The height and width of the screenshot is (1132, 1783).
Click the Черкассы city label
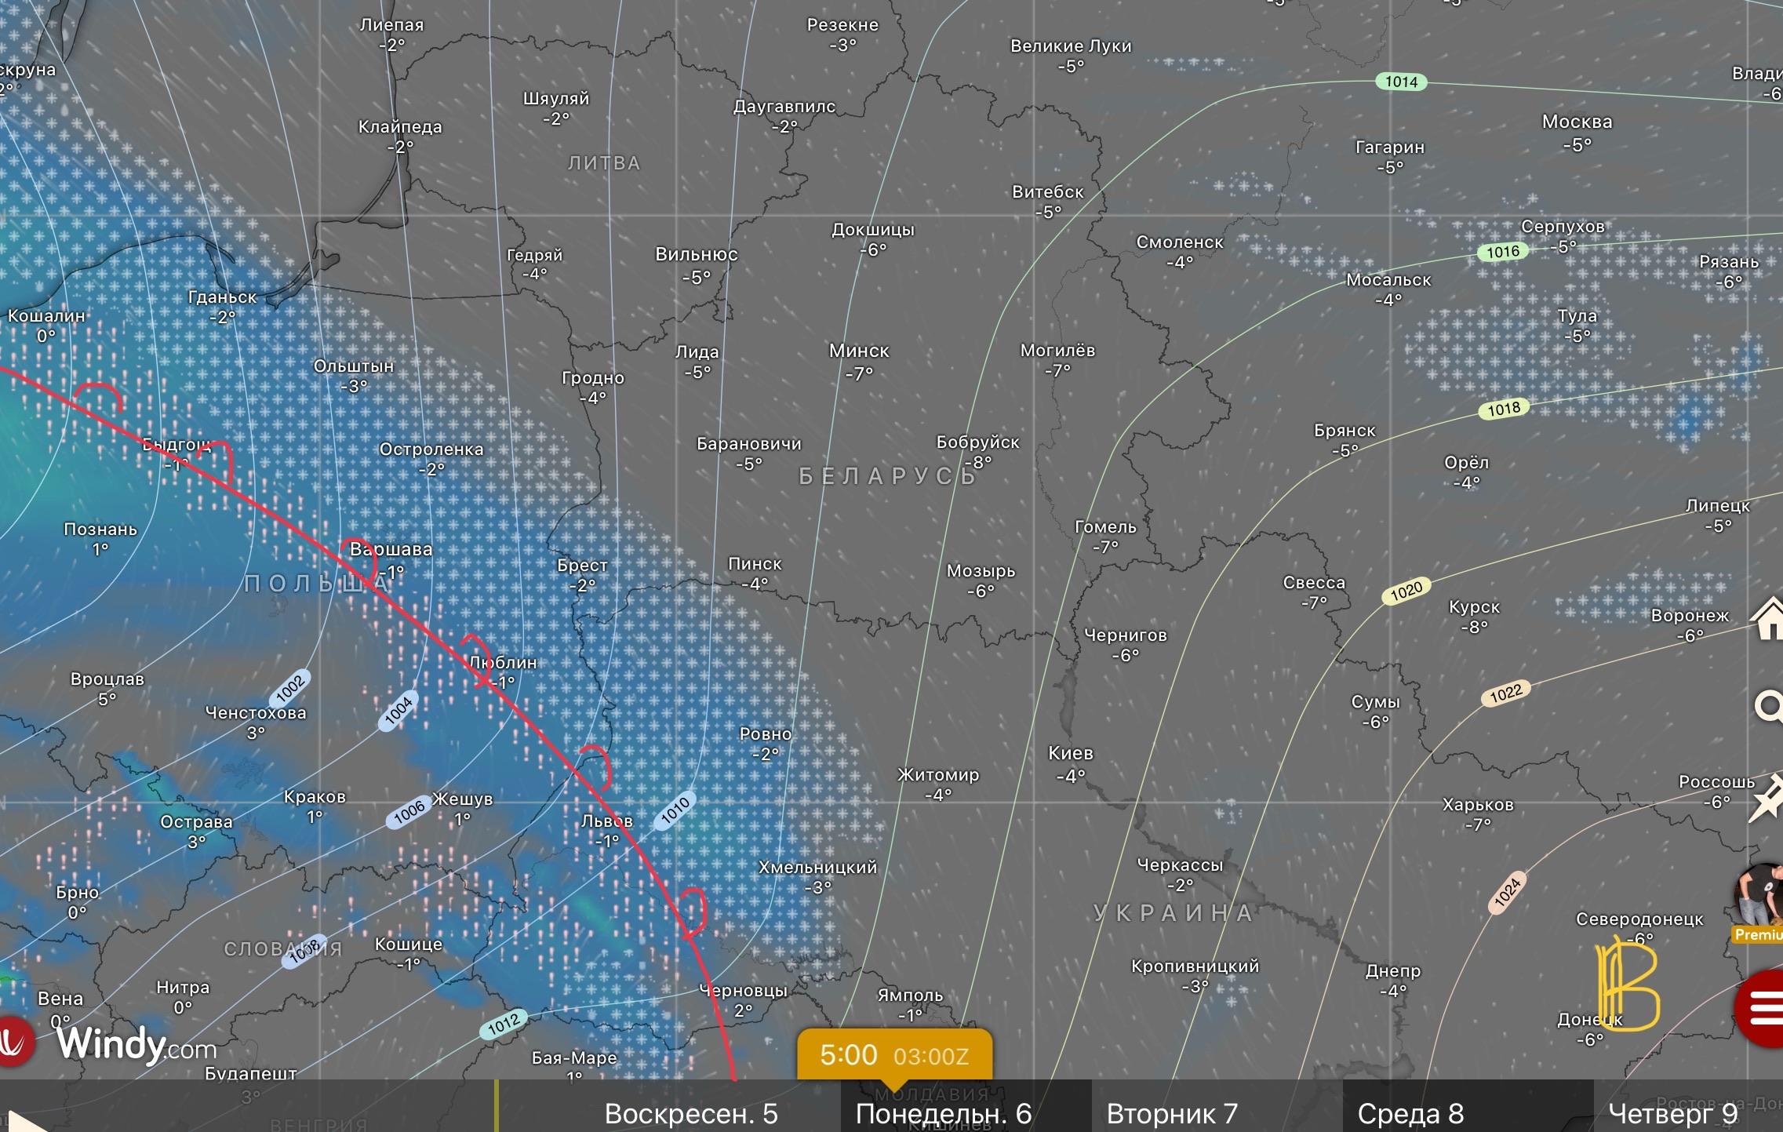[x=1180, y=865]
